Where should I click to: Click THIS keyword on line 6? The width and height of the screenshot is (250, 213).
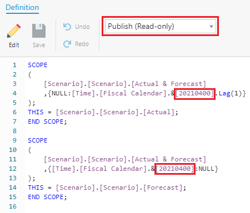[x=36, y=112]
